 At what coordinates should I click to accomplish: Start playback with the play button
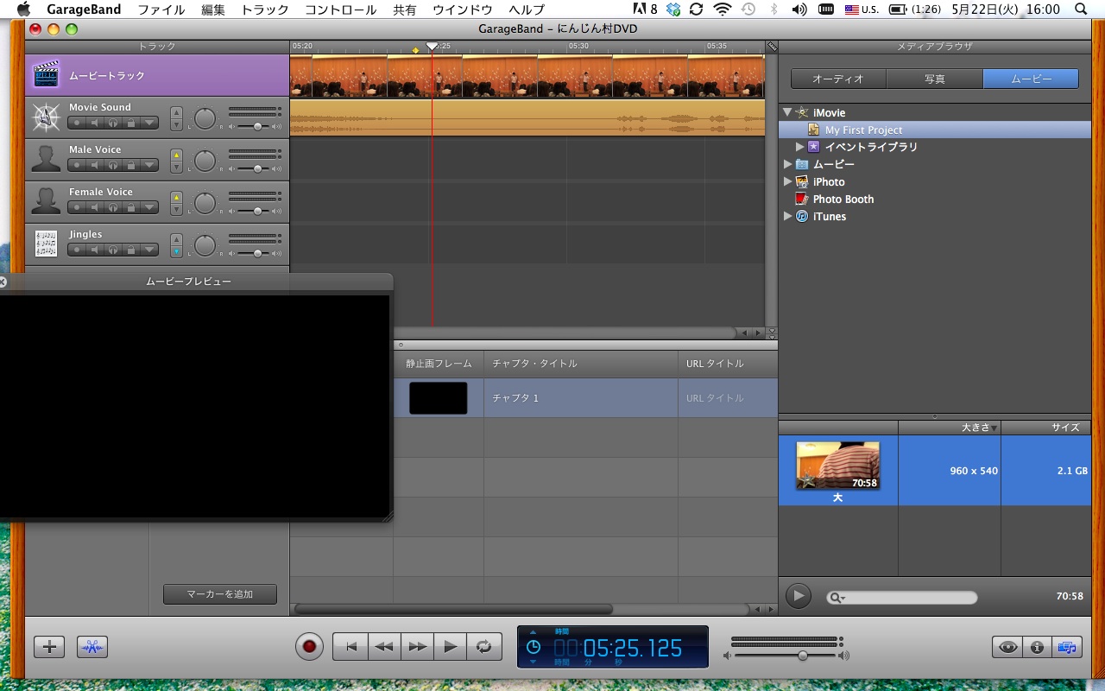pos(450,646)
